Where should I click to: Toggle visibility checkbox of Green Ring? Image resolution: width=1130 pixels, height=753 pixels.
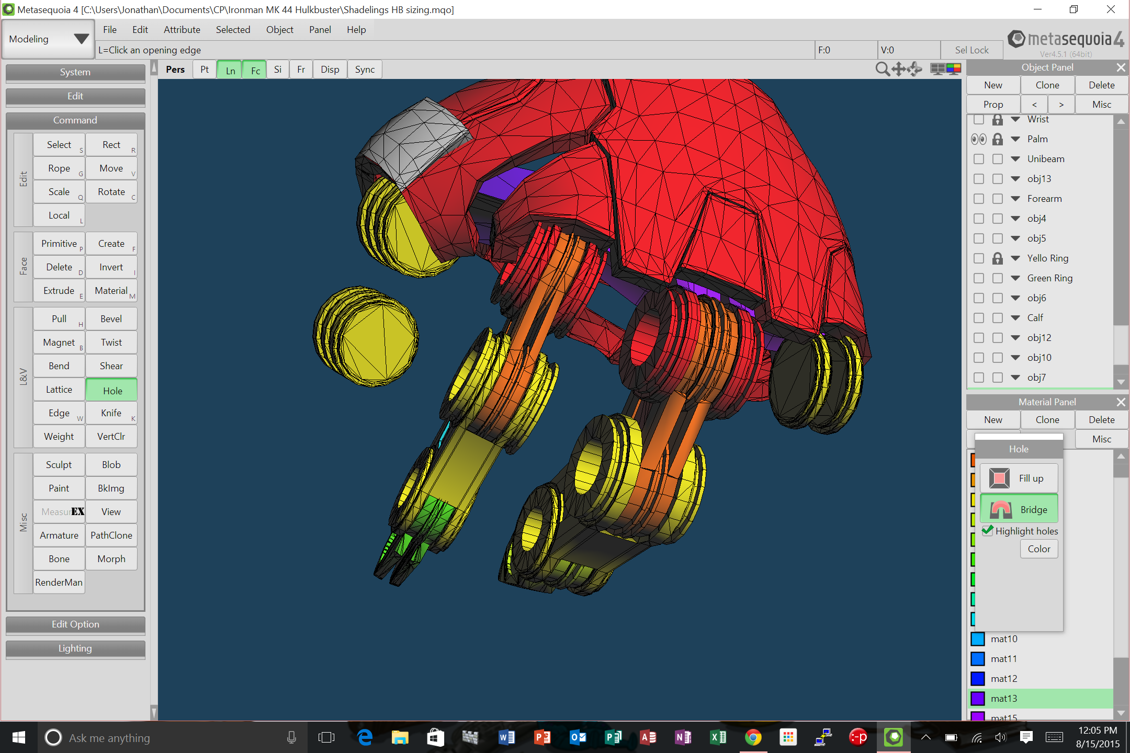978,278
